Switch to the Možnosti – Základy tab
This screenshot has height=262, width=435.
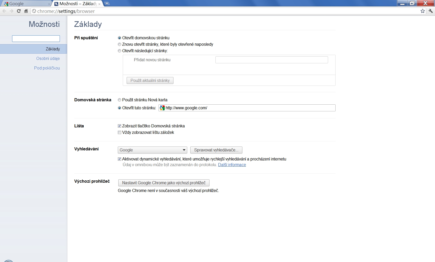pos(77,4)
